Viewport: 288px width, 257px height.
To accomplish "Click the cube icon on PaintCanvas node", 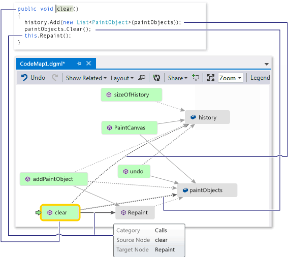I will pyautogui.click(x=110, y=127).
